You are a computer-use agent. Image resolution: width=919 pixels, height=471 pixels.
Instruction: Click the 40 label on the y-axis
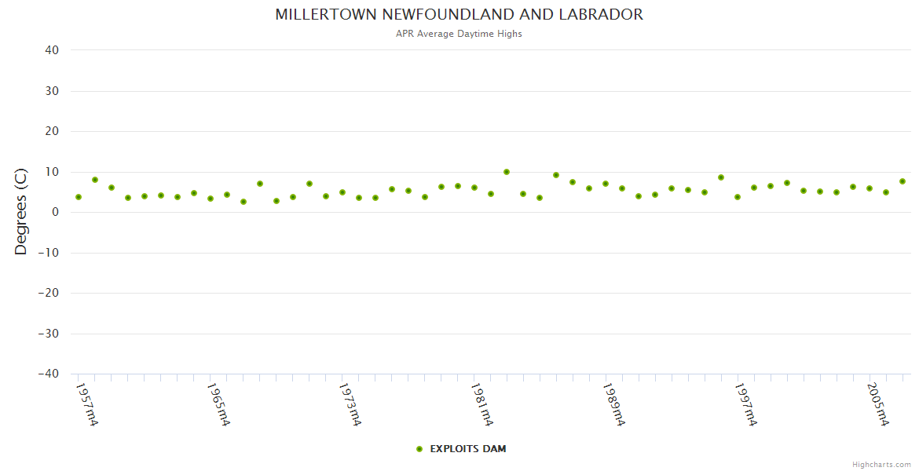tap(53, 50)
